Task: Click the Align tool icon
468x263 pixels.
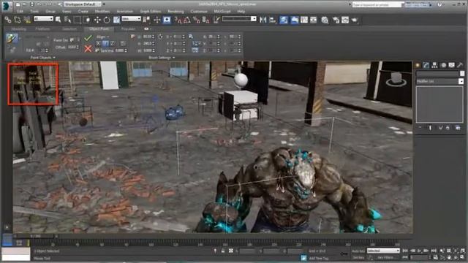Action: pos(273,20)
